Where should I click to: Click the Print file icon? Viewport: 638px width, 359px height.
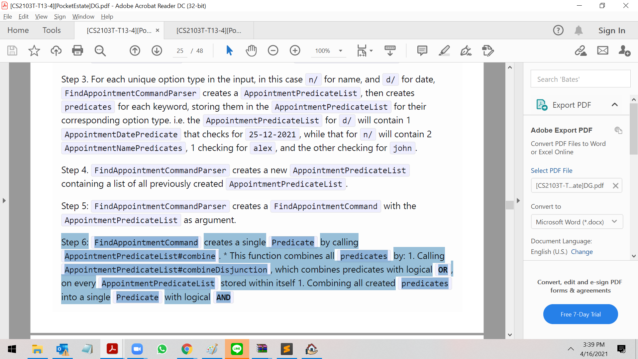coord(77,51)
